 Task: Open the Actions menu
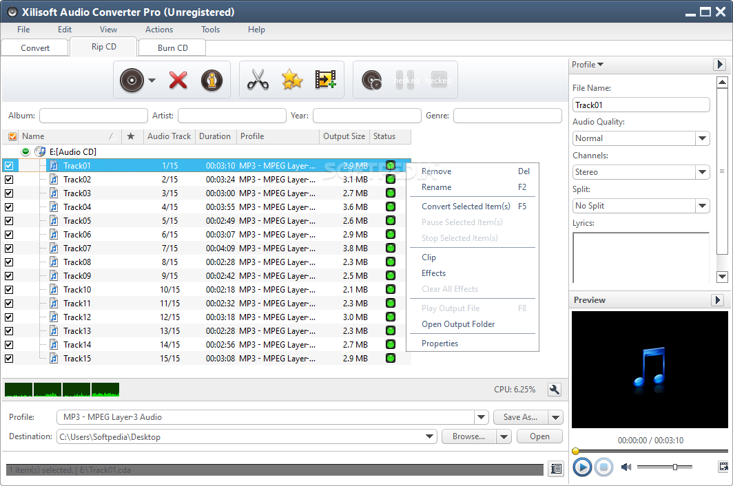pos(159,30)
